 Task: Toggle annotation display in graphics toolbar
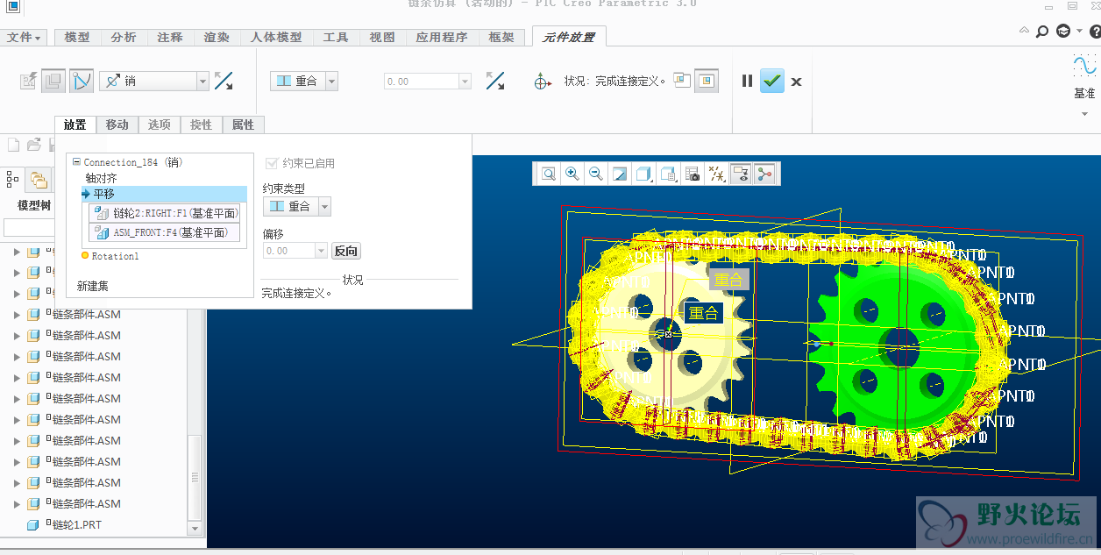point(741,174)
